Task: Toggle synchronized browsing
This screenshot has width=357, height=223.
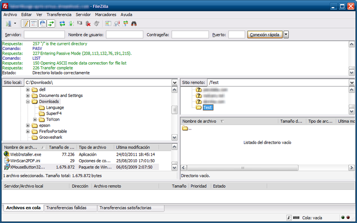Action: [x=125, y=23]
